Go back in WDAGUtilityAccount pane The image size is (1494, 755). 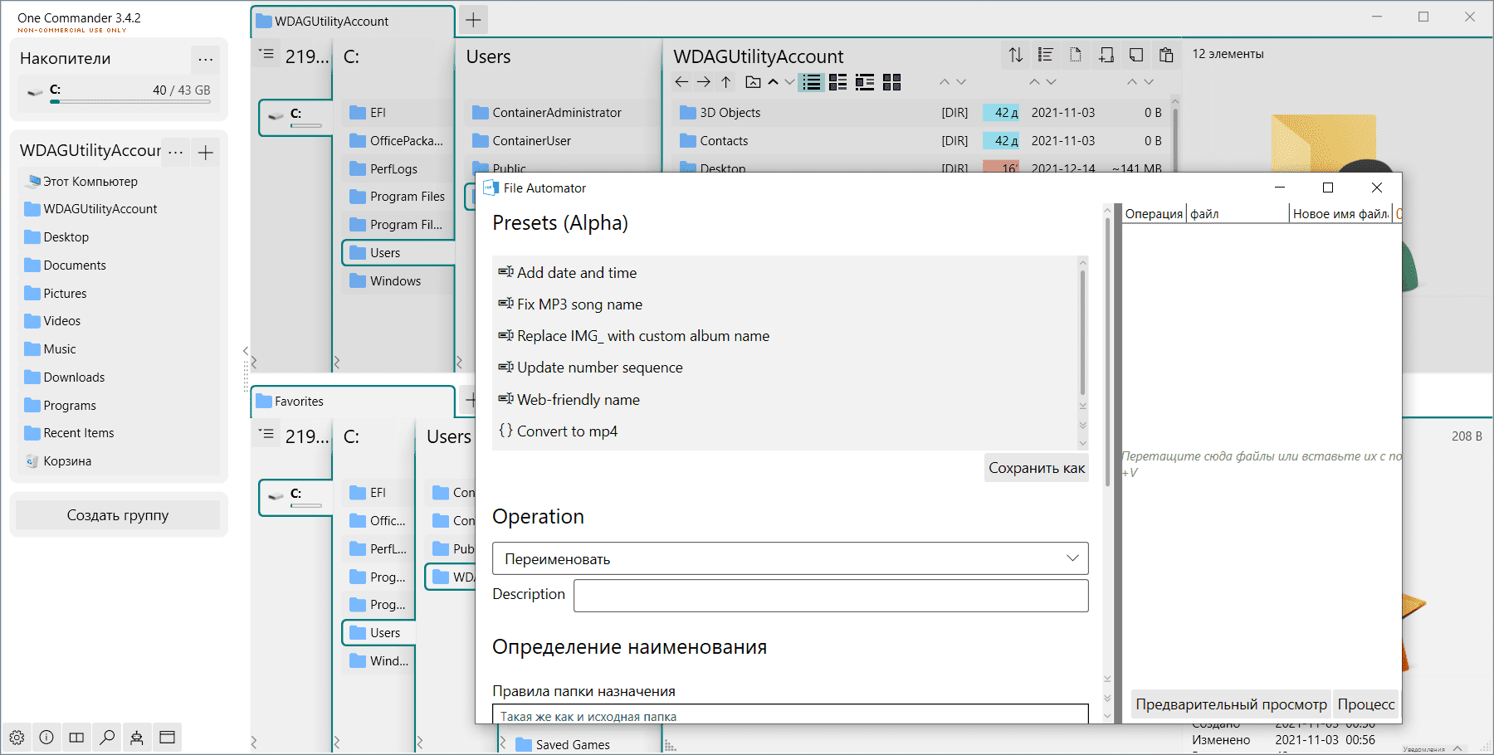[x=681, y=81]
